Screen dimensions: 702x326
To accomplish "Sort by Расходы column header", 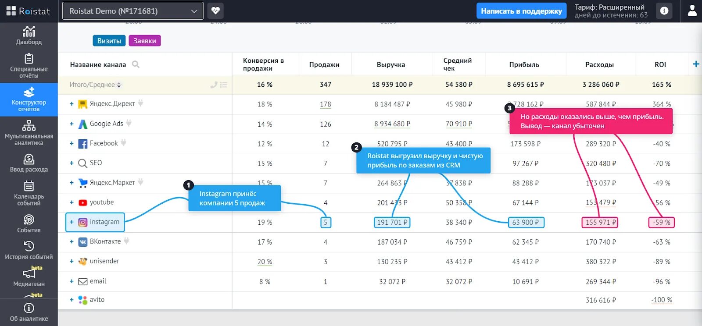I will (x=599, y=64).
